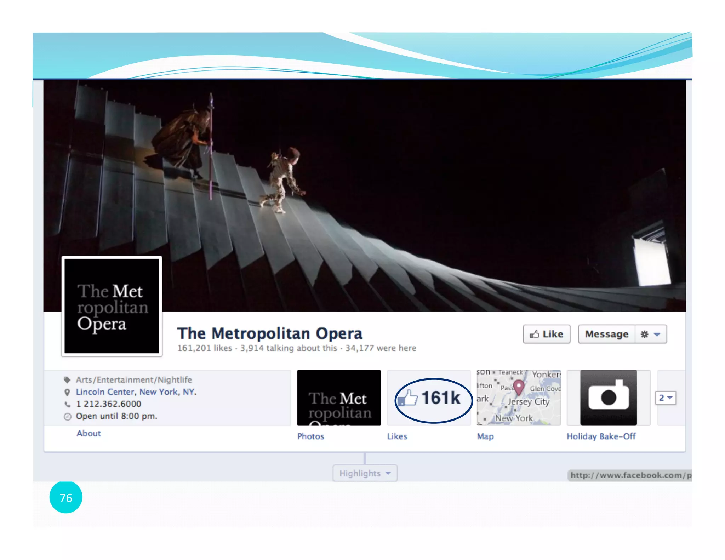Click the location pin icon beside address
Image resolution: width=725 pixels, height=560 pixels.
pyautogui.click(x=67, y=392)
